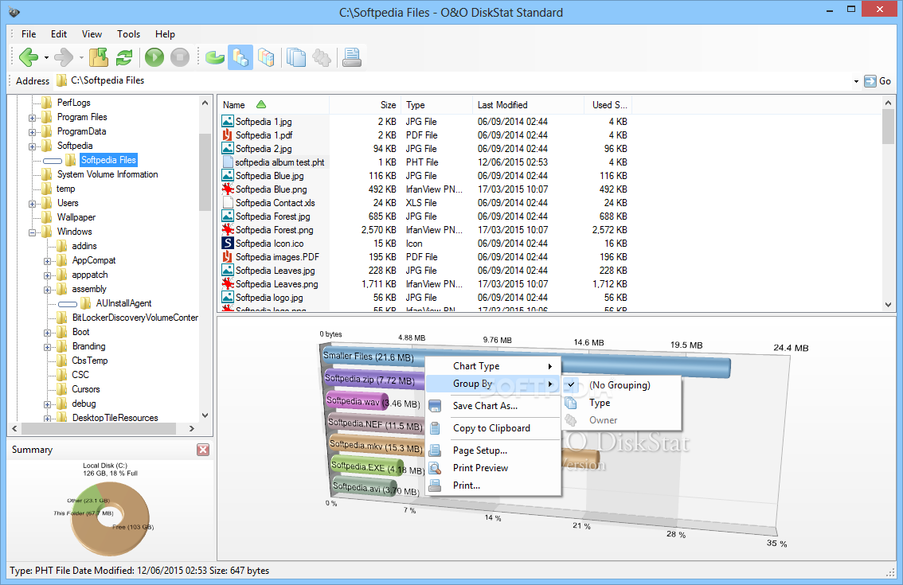This screenshot has width=903, height=585.
Task: Refresh the current folder view
Action: (123, 57)
